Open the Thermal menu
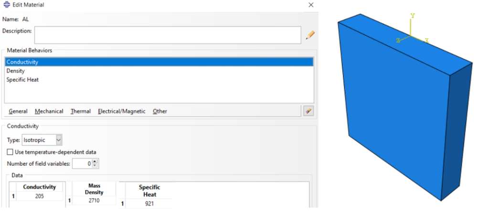 (x=80, y=111)
